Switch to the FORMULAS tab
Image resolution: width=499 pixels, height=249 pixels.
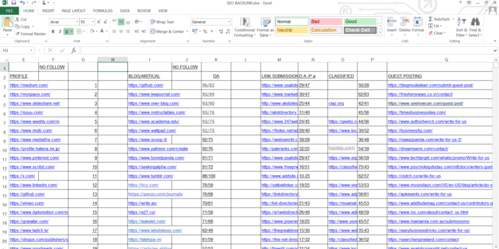coord(103,11)
